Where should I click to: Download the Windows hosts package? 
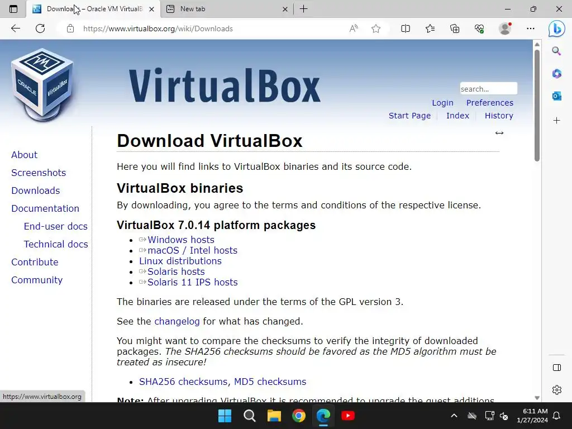click(181, 240)
